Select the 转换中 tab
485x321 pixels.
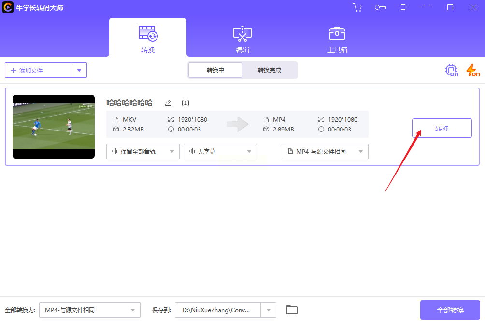(x=215, y=70)
